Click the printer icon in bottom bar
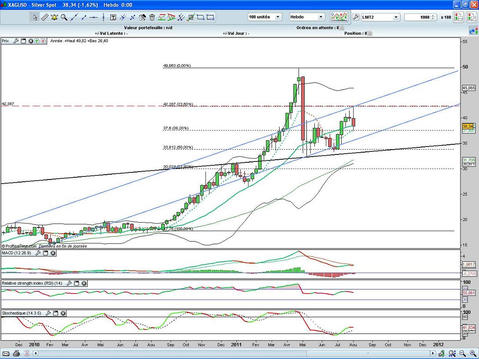The image size is (479, 359). pos(16,353)
